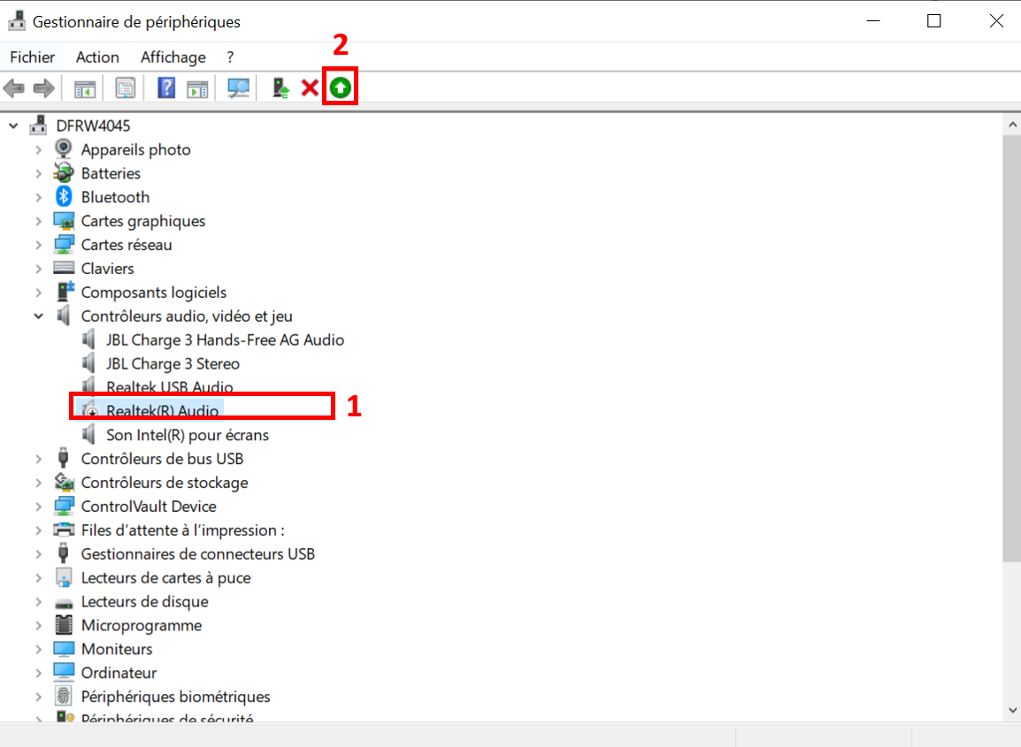Open the Fichier menu

33,57
